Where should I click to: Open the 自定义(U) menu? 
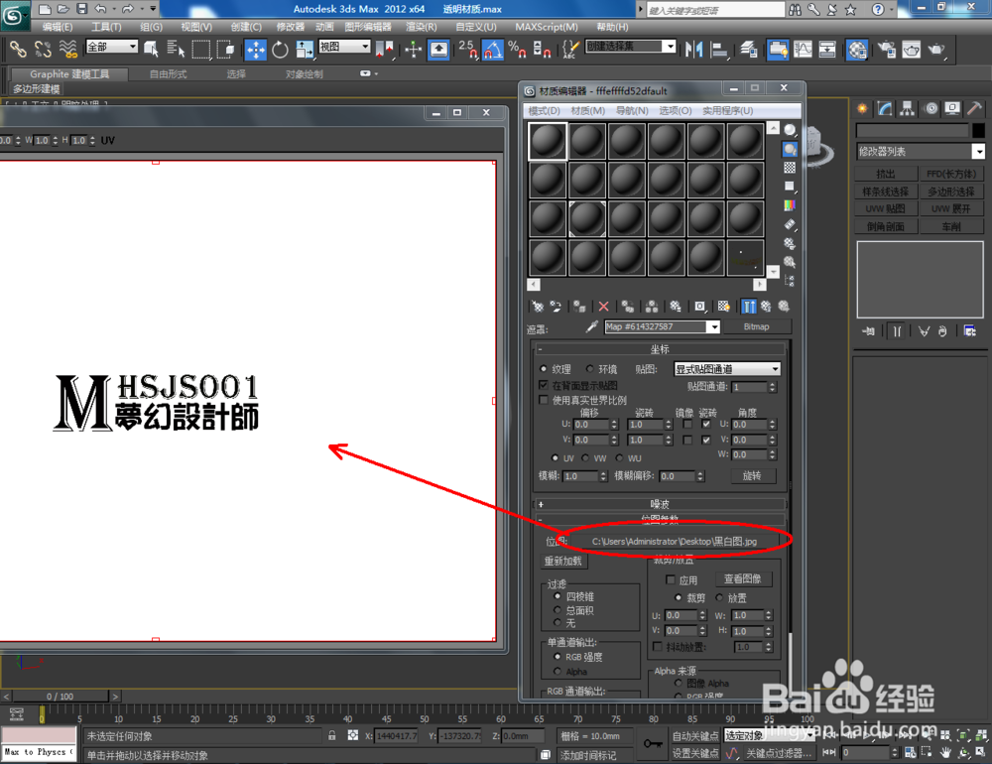(476, 27)
